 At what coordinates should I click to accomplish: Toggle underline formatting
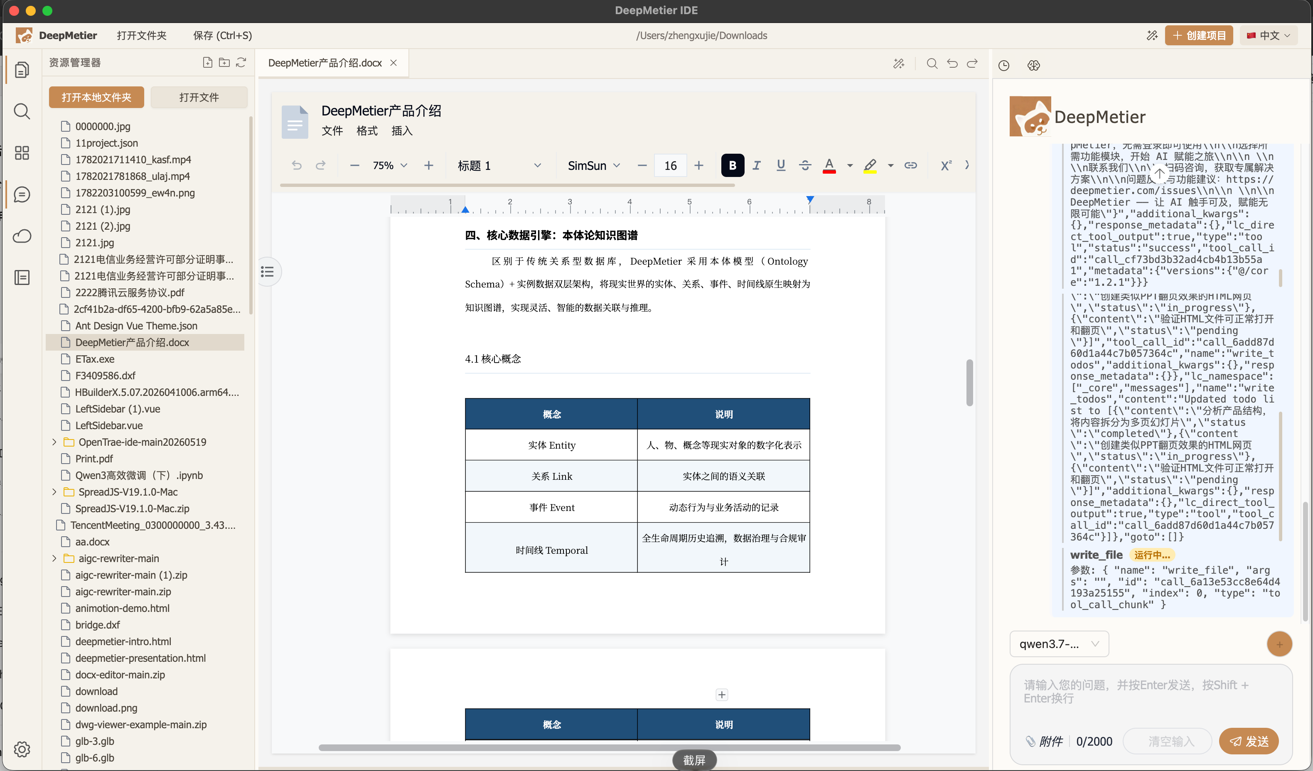[780, 165]
